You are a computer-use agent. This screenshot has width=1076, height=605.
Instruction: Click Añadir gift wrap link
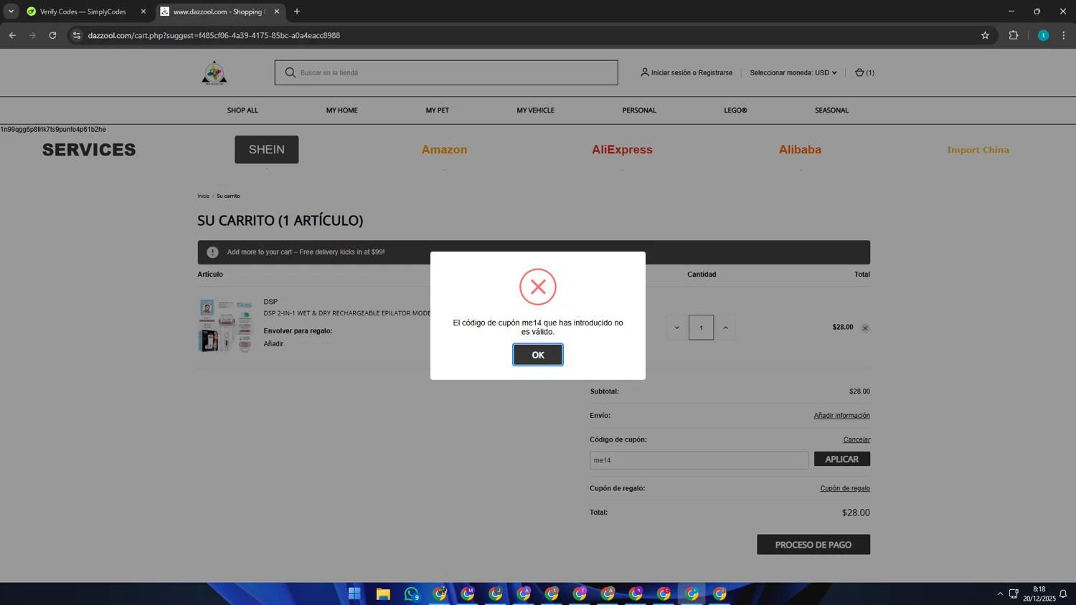tap(273, 344)
